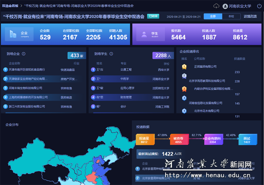The height and width of the screenshot is (185, 264).
Task: Click the 学生 student person icon
Action: tap(144, 35)
